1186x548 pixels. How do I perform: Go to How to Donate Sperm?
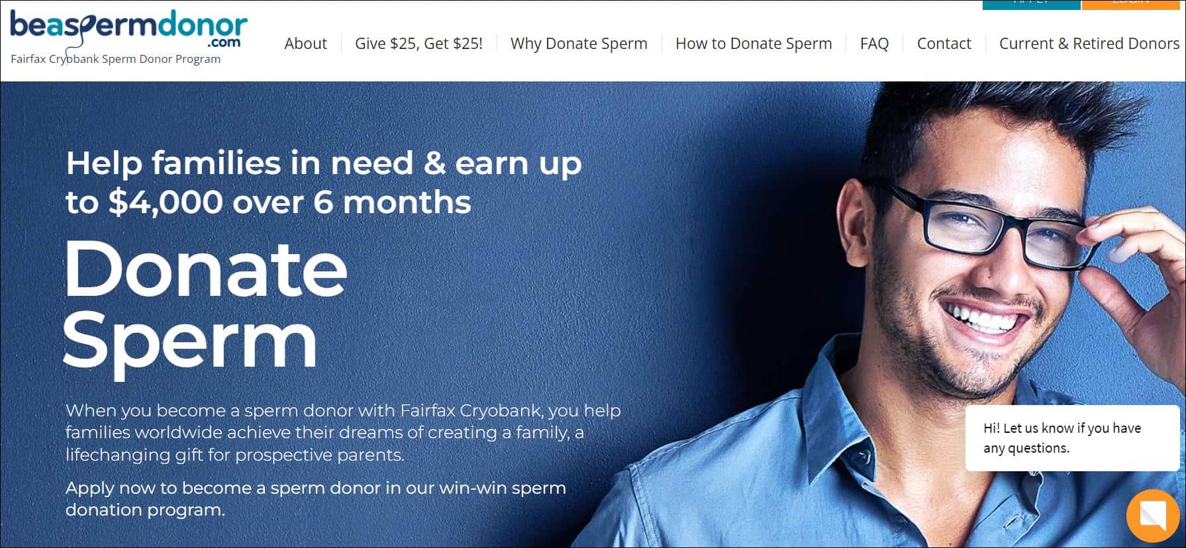tap(754, 44)
